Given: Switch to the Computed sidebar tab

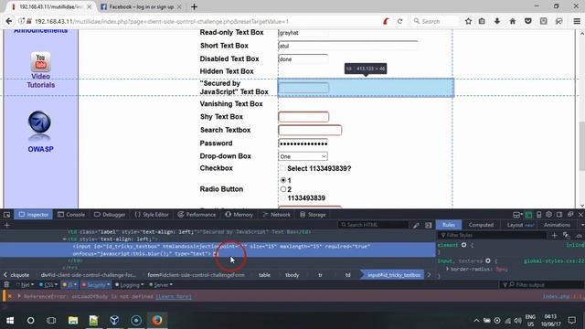Looking at the screenshot, I should click(481, 225).
